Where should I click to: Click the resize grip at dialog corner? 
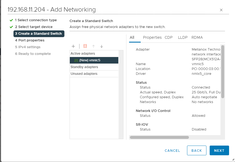pos(233,160)
